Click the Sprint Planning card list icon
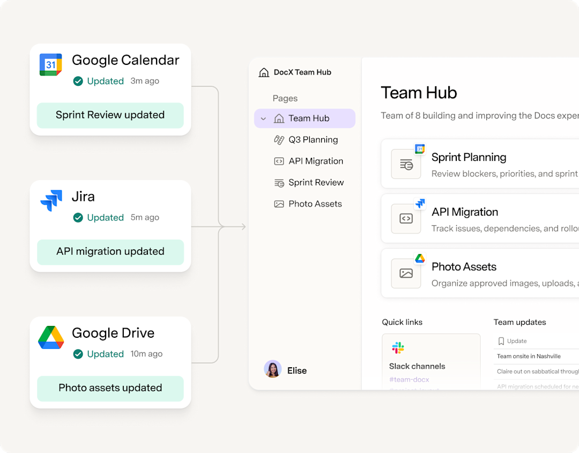 pos(406,164)
